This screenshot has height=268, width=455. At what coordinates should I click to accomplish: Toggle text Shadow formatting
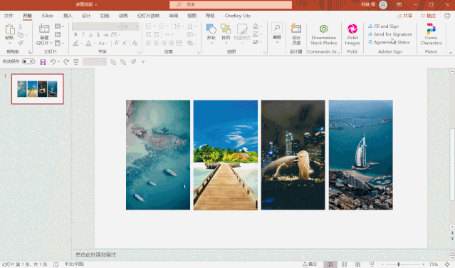[98, 34]
